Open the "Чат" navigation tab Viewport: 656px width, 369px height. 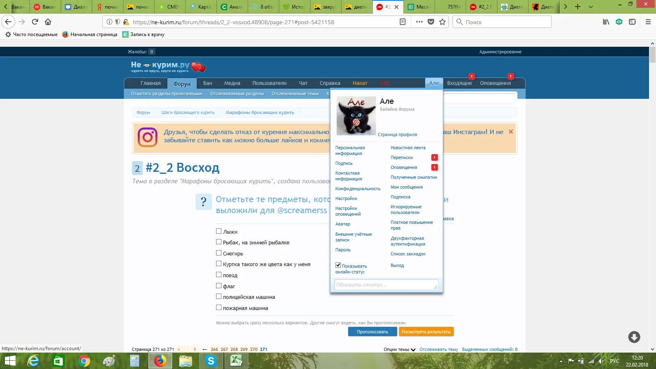click(303, 83)
